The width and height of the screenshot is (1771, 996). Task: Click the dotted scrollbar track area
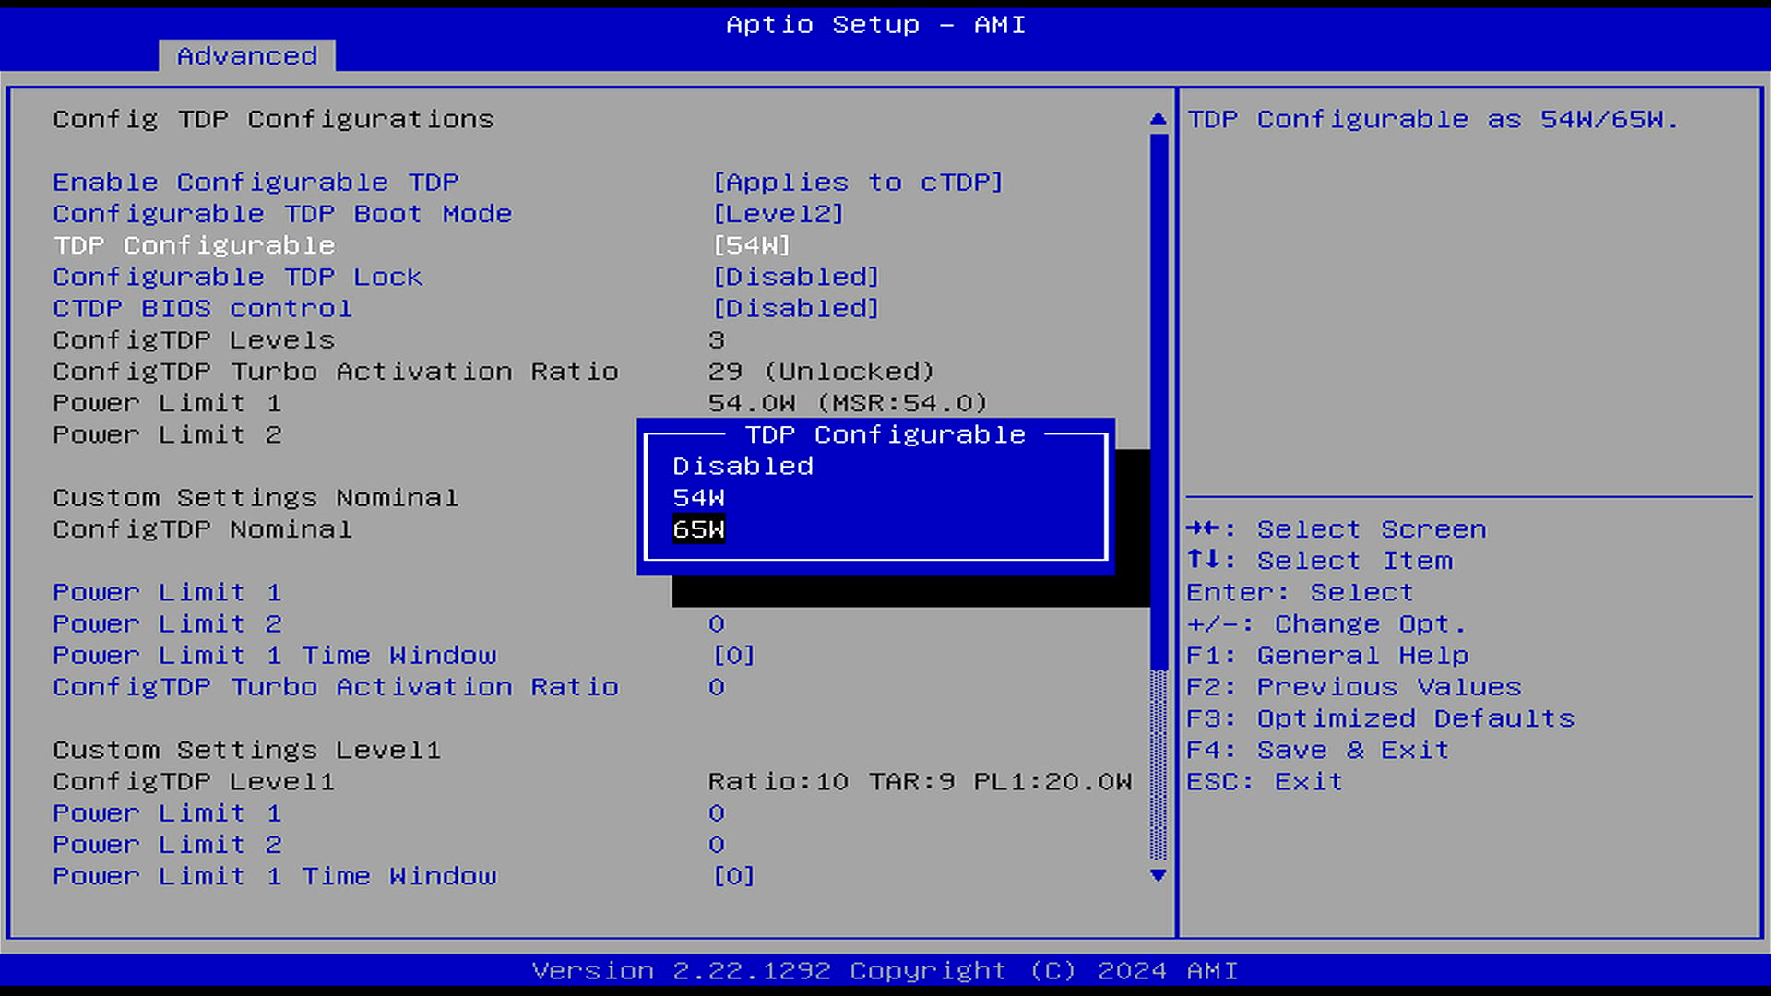pos(1159,765)
